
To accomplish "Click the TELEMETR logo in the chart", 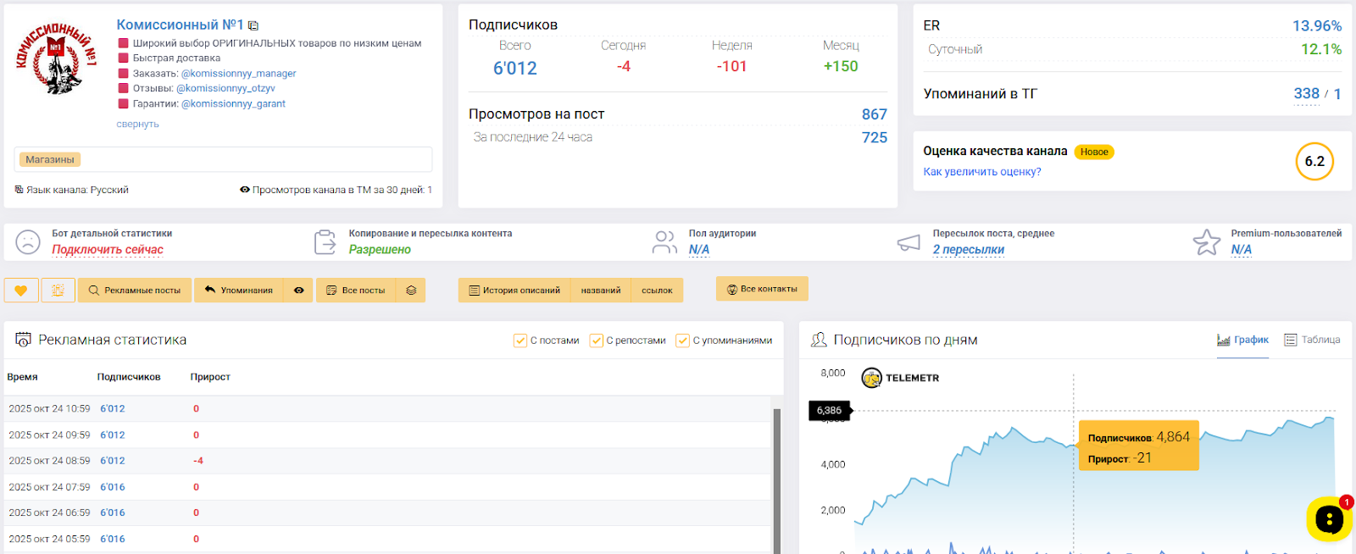I will click(900, 378).
